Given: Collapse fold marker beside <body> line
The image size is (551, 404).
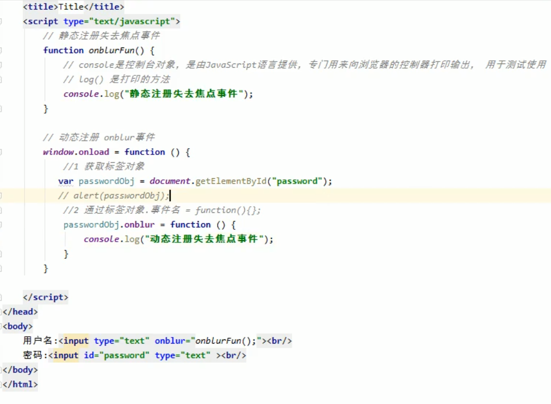Looking at the screenshot, I should pyautogui.click(x=1, y=327).
